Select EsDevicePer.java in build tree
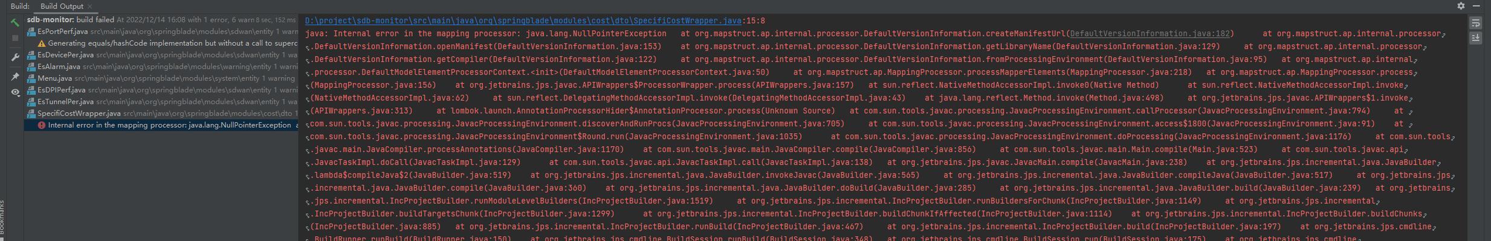 coord(161,55)
